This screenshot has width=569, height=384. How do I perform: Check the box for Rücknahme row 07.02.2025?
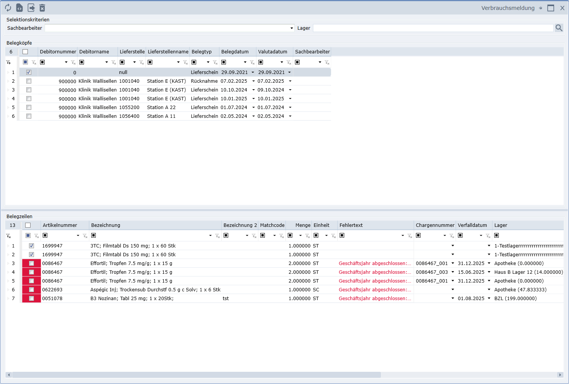point(29,81)
